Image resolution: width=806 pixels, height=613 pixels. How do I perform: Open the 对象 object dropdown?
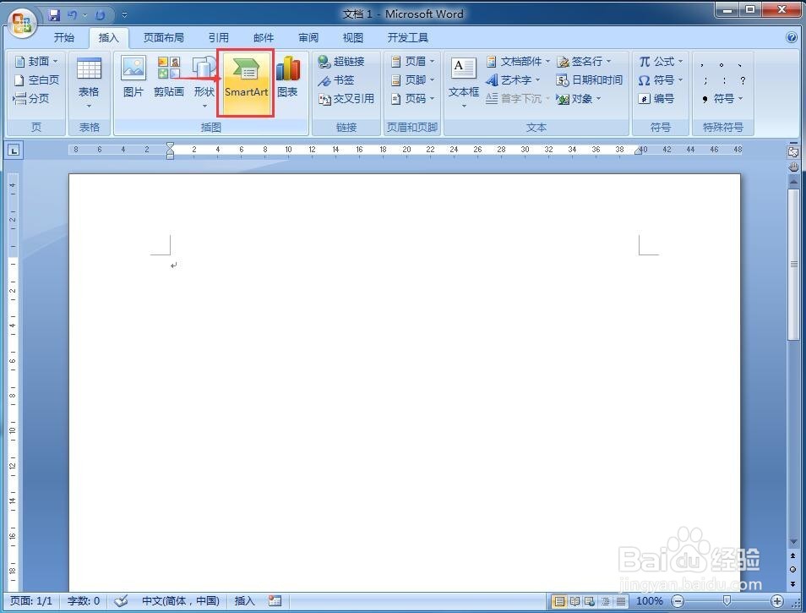pyautogui.click(x=579, y=98)
